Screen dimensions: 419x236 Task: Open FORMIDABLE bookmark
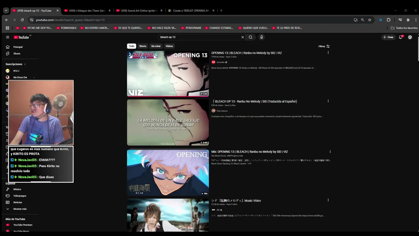click(x=66, y=28)
